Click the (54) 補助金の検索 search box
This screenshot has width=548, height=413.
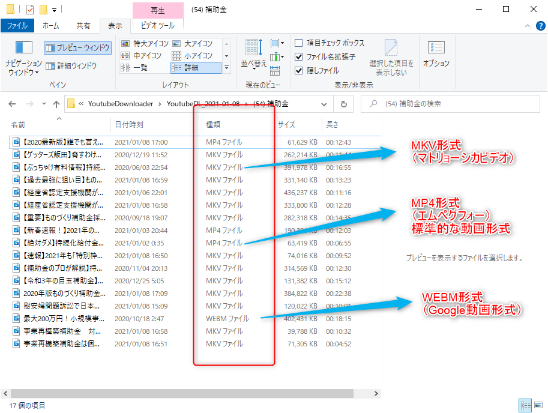(456, 104)
